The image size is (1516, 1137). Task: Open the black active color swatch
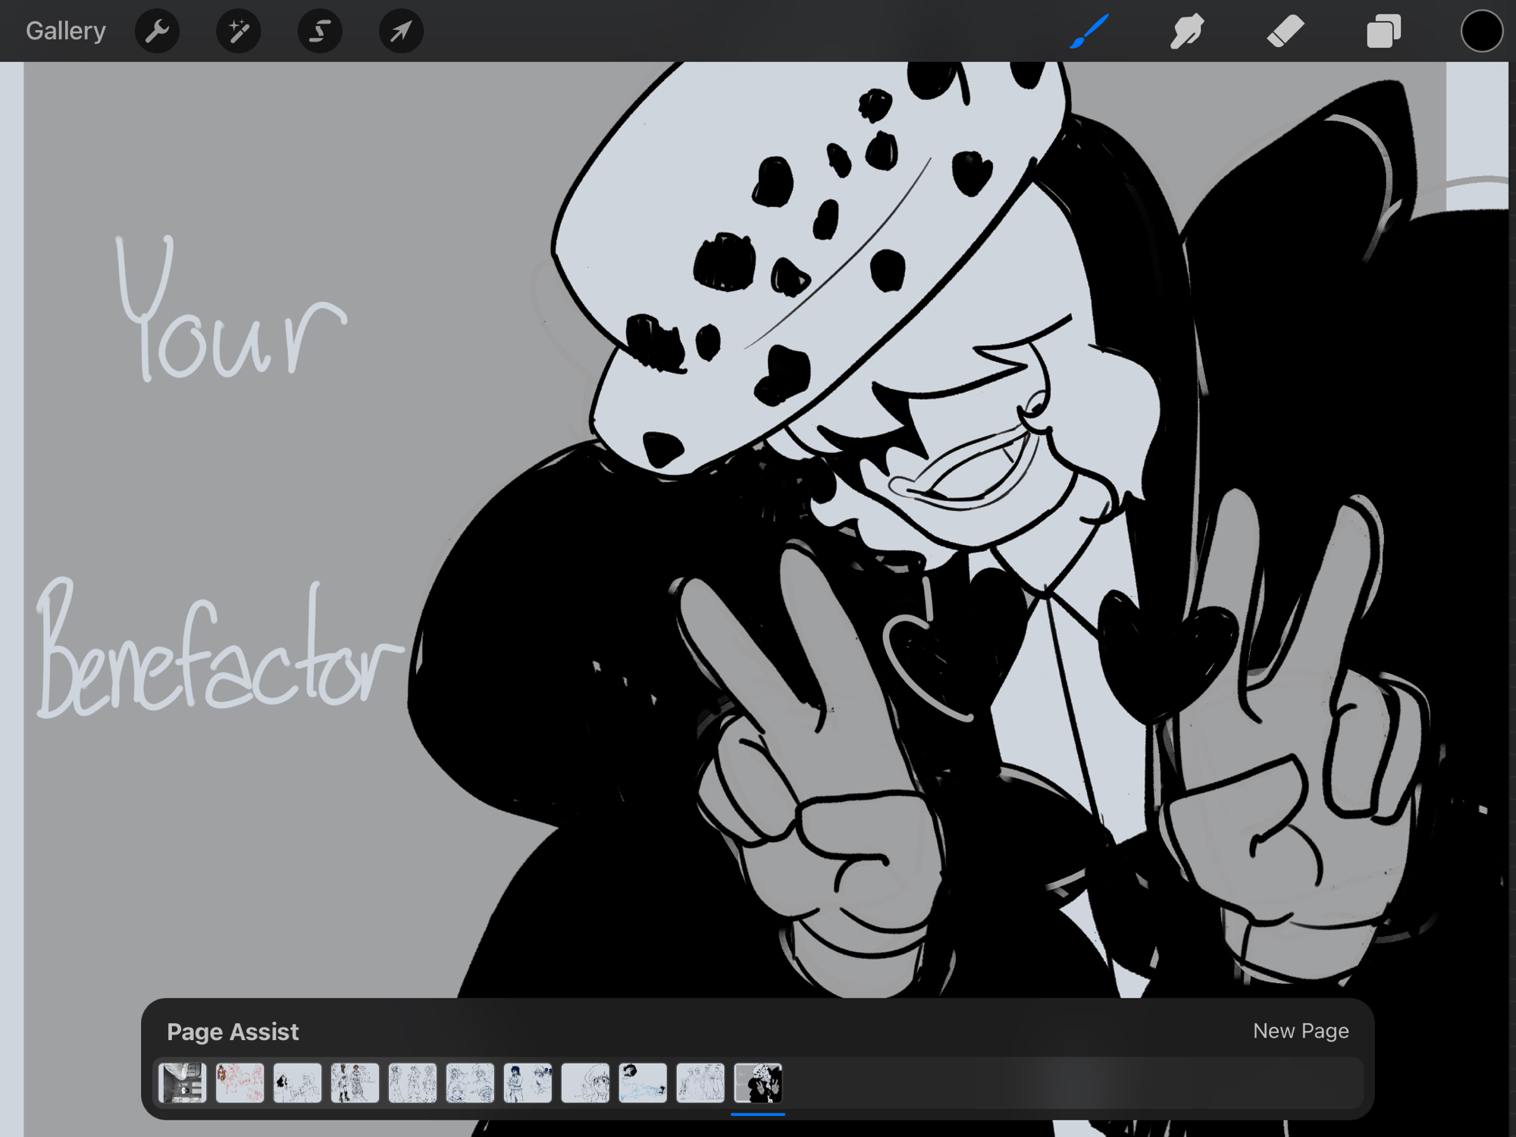1481,31
